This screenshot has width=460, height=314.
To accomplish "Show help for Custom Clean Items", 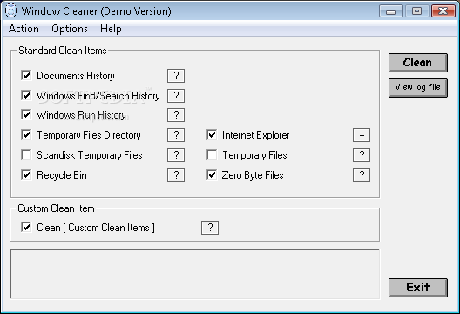I will (x=210, y=228).
